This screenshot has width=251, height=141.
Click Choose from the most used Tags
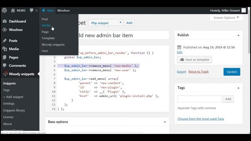pyautogui.click(x=200, y=119)
